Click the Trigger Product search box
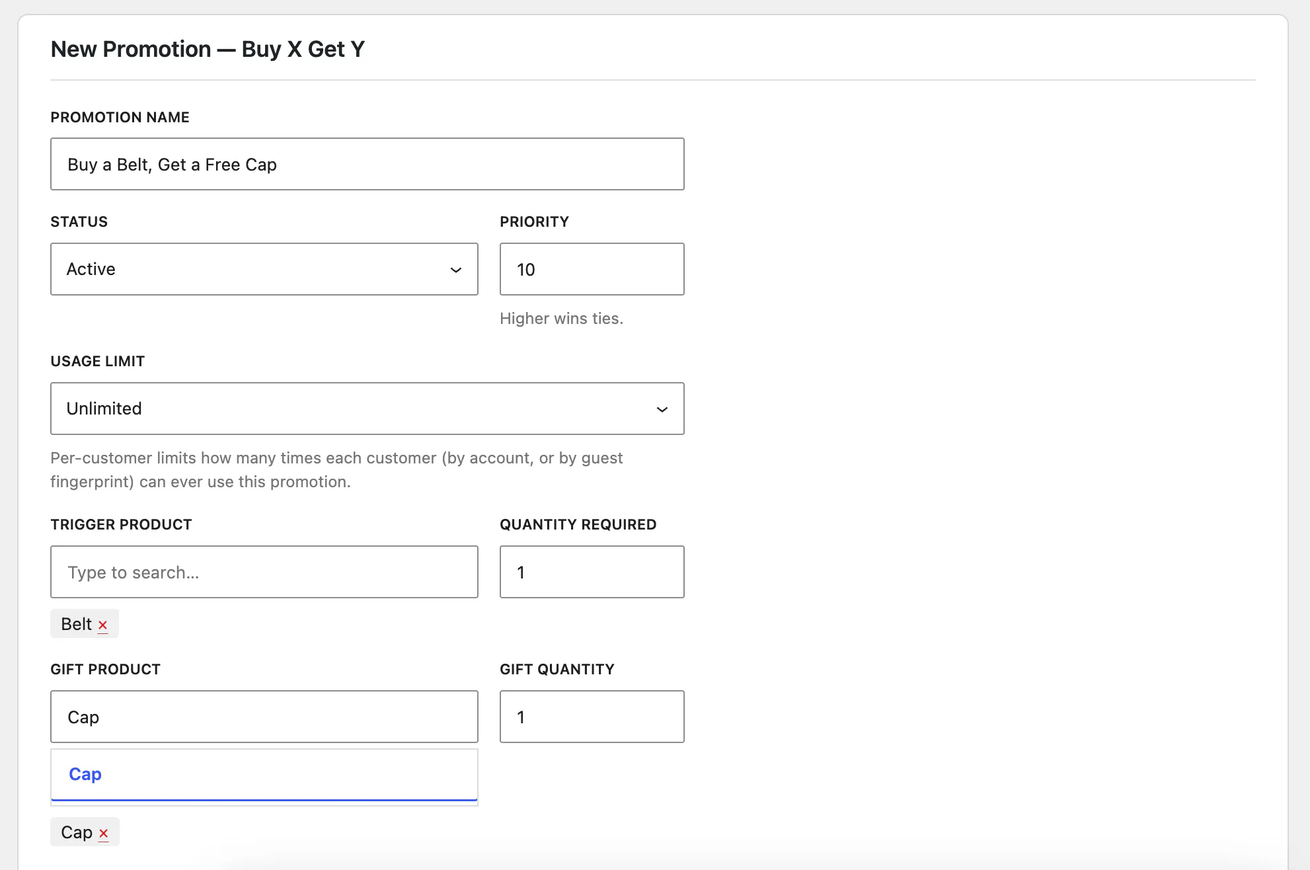The width and height of the screenshot is (1310, 870). click(x=264, y=572)
